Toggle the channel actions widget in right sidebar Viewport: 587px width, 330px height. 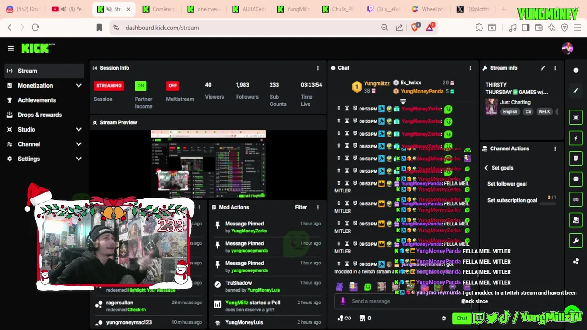tap(576, 220)
